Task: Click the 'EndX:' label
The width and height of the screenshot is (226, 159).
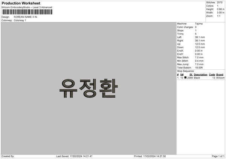Action: (x=180, y=51)
